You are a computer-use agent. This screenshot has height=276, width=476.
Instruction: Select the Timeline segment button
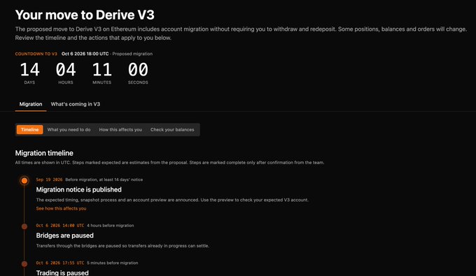point(29,130)
